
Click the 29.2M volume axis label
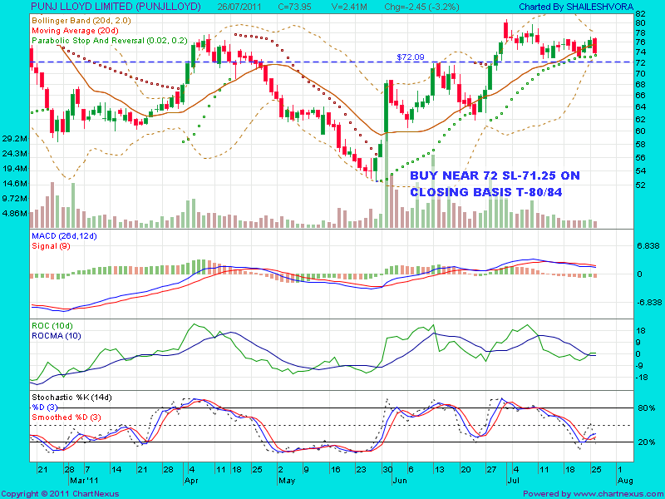[x=15, y=138]
